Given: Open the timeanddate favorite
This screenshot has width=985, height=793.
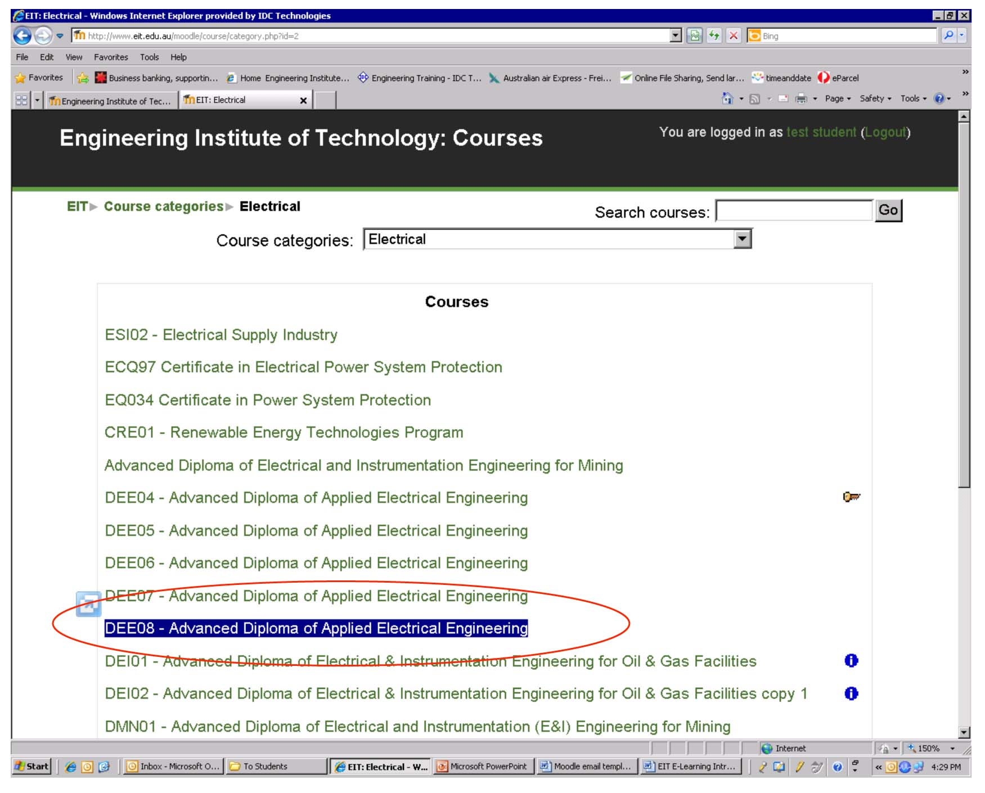Looking at the screenshot, I should [x=782, y=78].
